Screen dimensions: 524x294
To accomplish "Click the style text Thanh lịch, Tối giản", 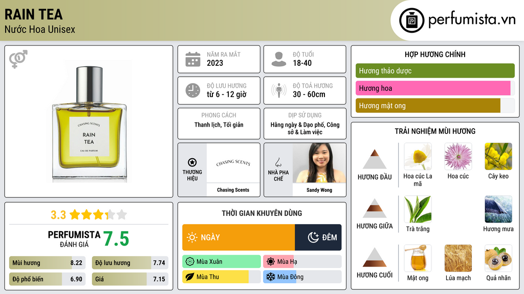I will click(219, 125).
